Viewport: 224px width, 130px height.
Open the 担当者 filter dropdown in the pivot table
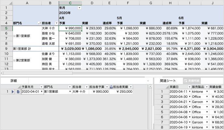56,23
